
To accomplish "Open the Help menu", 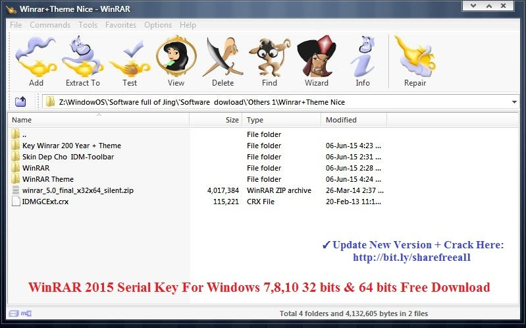I will pos(188,25).
